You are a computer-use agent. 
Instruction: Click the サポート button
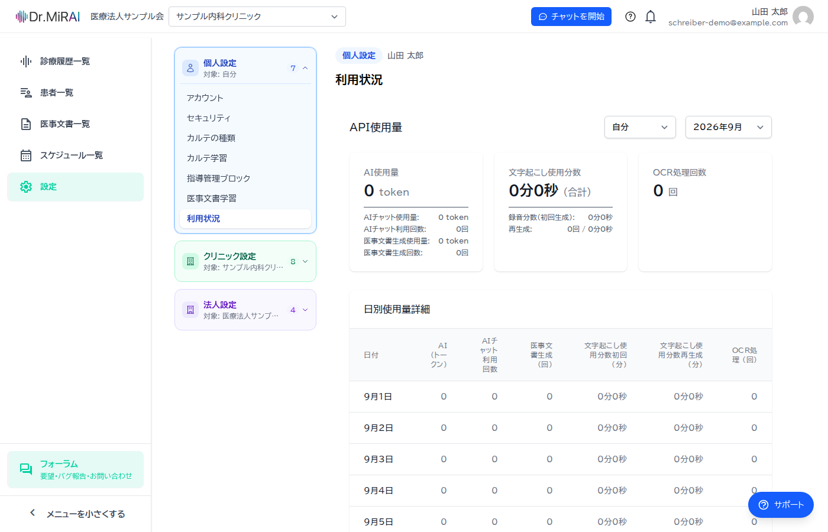[781, 505]
